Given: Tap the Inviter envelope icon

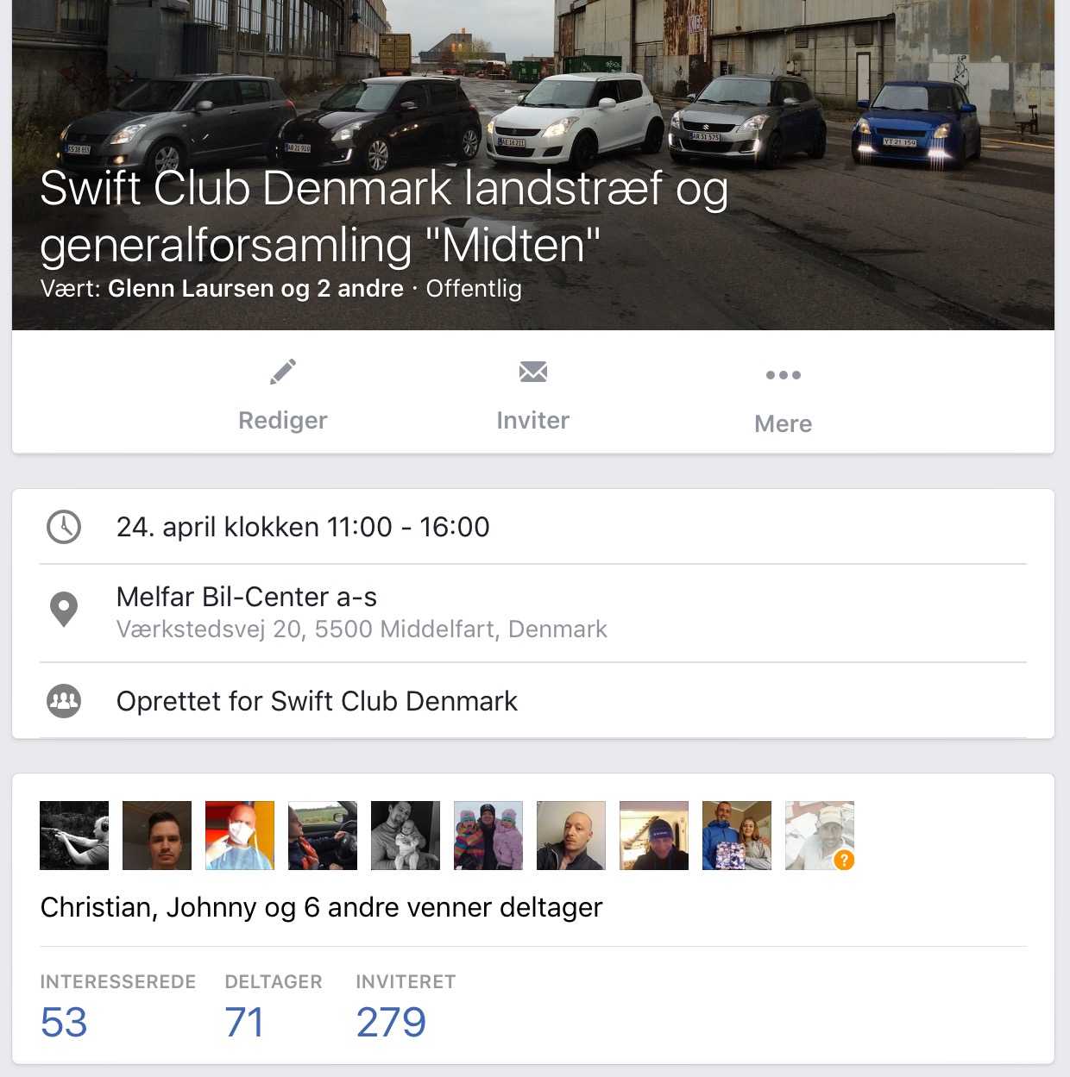Looking at the screenshot, I should coord(533,372).
